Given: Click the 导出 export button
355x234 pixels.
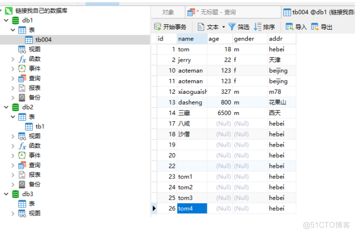Looking at the screenshot, I should 322,27.
